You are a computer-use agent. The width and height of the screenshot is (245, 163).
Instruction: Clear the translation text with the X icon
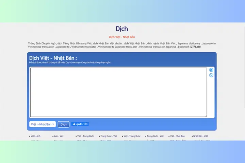(211, 70)
